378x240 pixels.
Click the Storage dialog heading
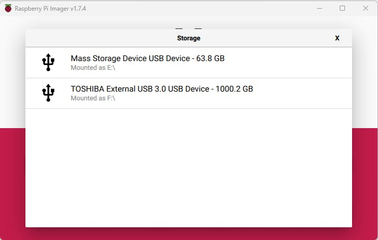pos(188,38)
